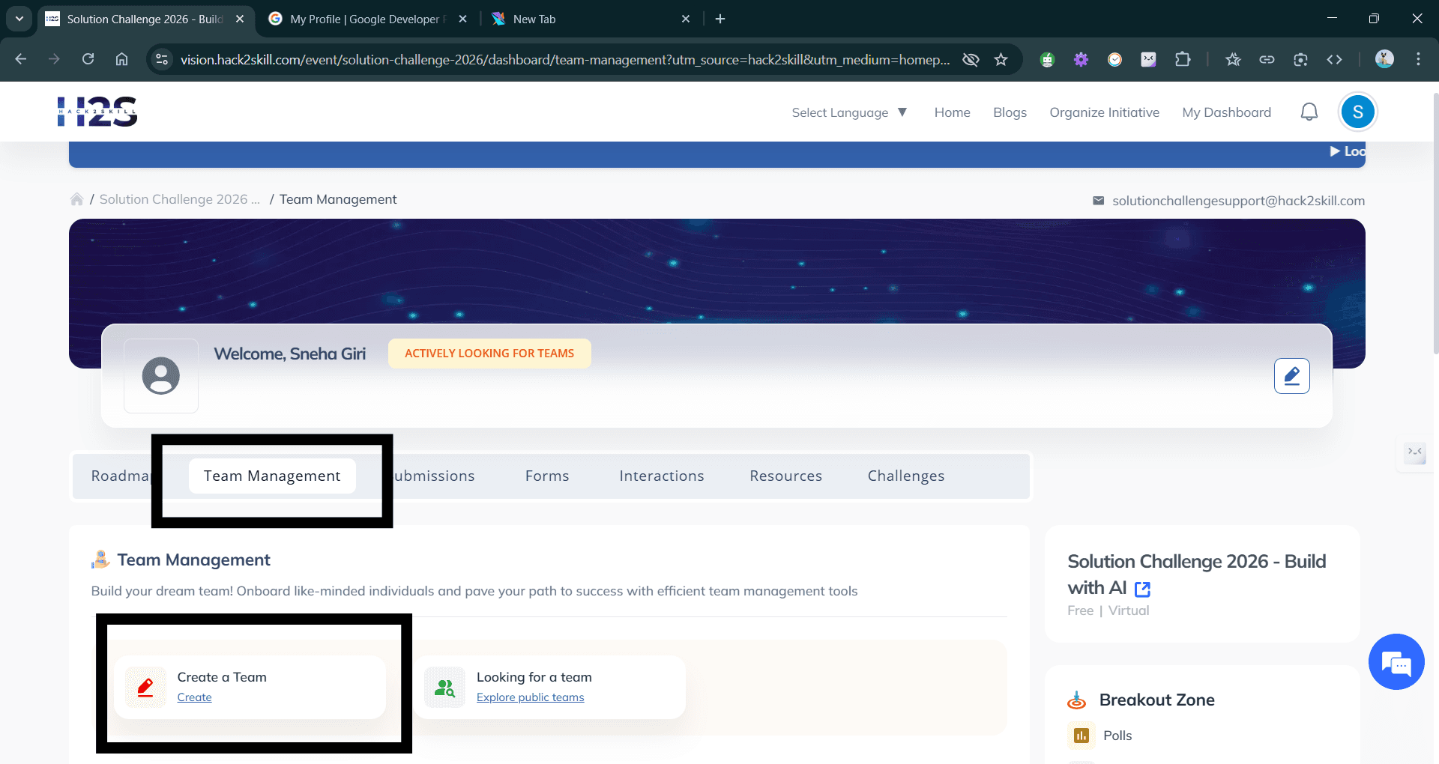
Task: Open the Polls icon in Breakout Zone
Action: pyautogui.click(x=1081, y=736)
